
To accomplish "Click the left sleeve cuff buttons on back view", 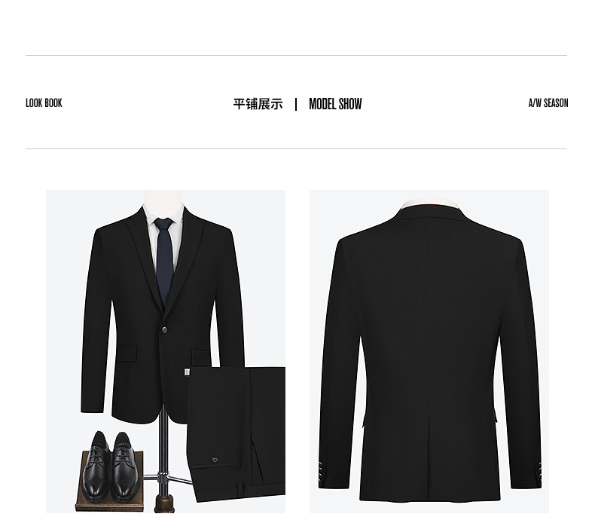I will tap(322, 473).
